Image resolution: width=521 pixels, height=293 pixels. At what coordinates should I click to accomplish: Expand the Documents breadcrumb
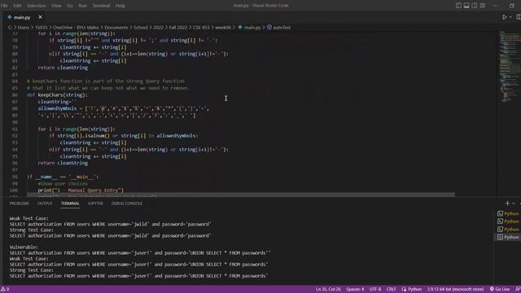[x=116, y=28]
